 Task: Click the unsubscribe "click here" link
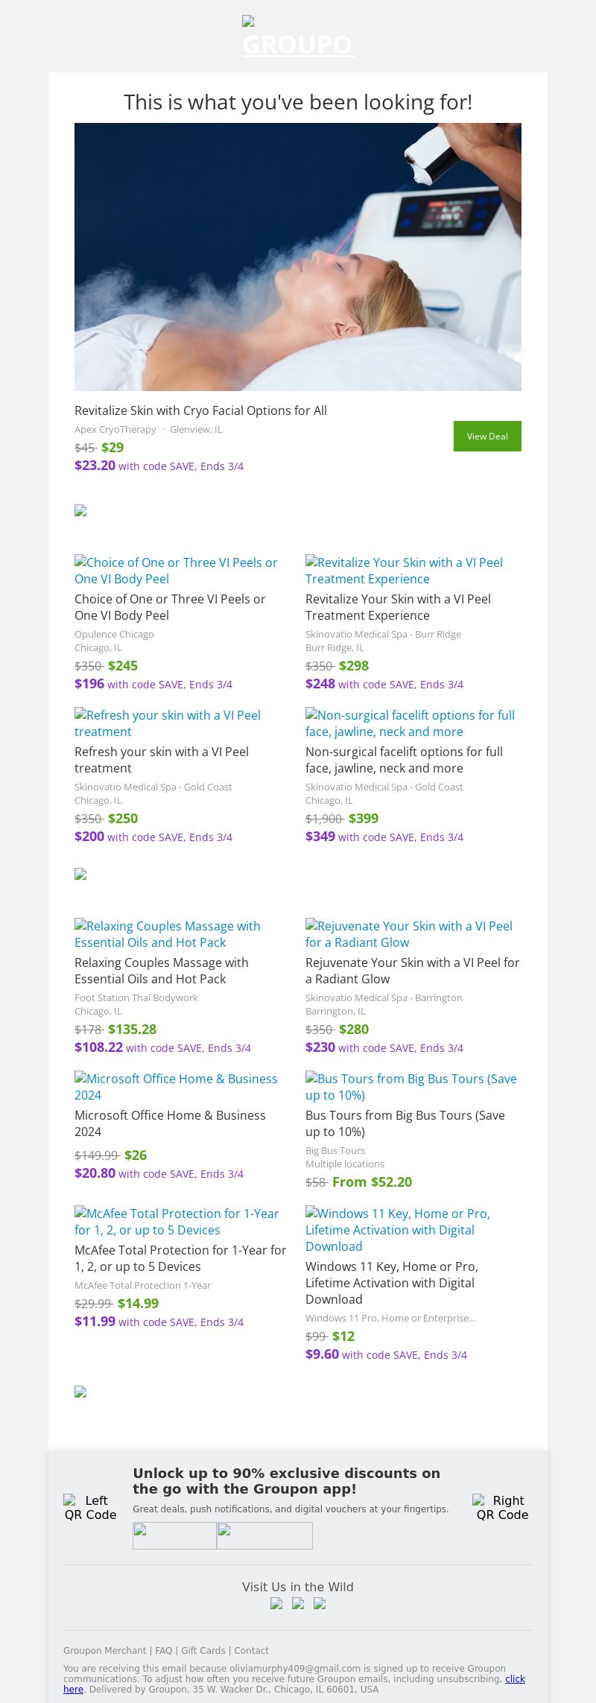[x=515, y=1678]
